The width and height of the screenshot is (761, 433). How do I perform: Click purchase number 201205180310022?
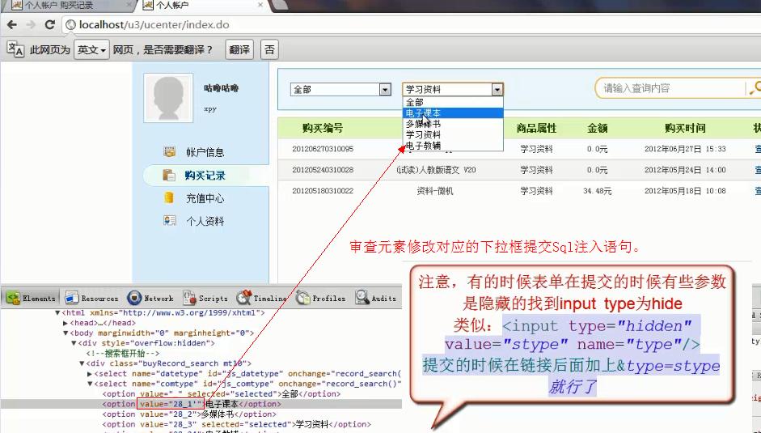click(x=323, y=190)
